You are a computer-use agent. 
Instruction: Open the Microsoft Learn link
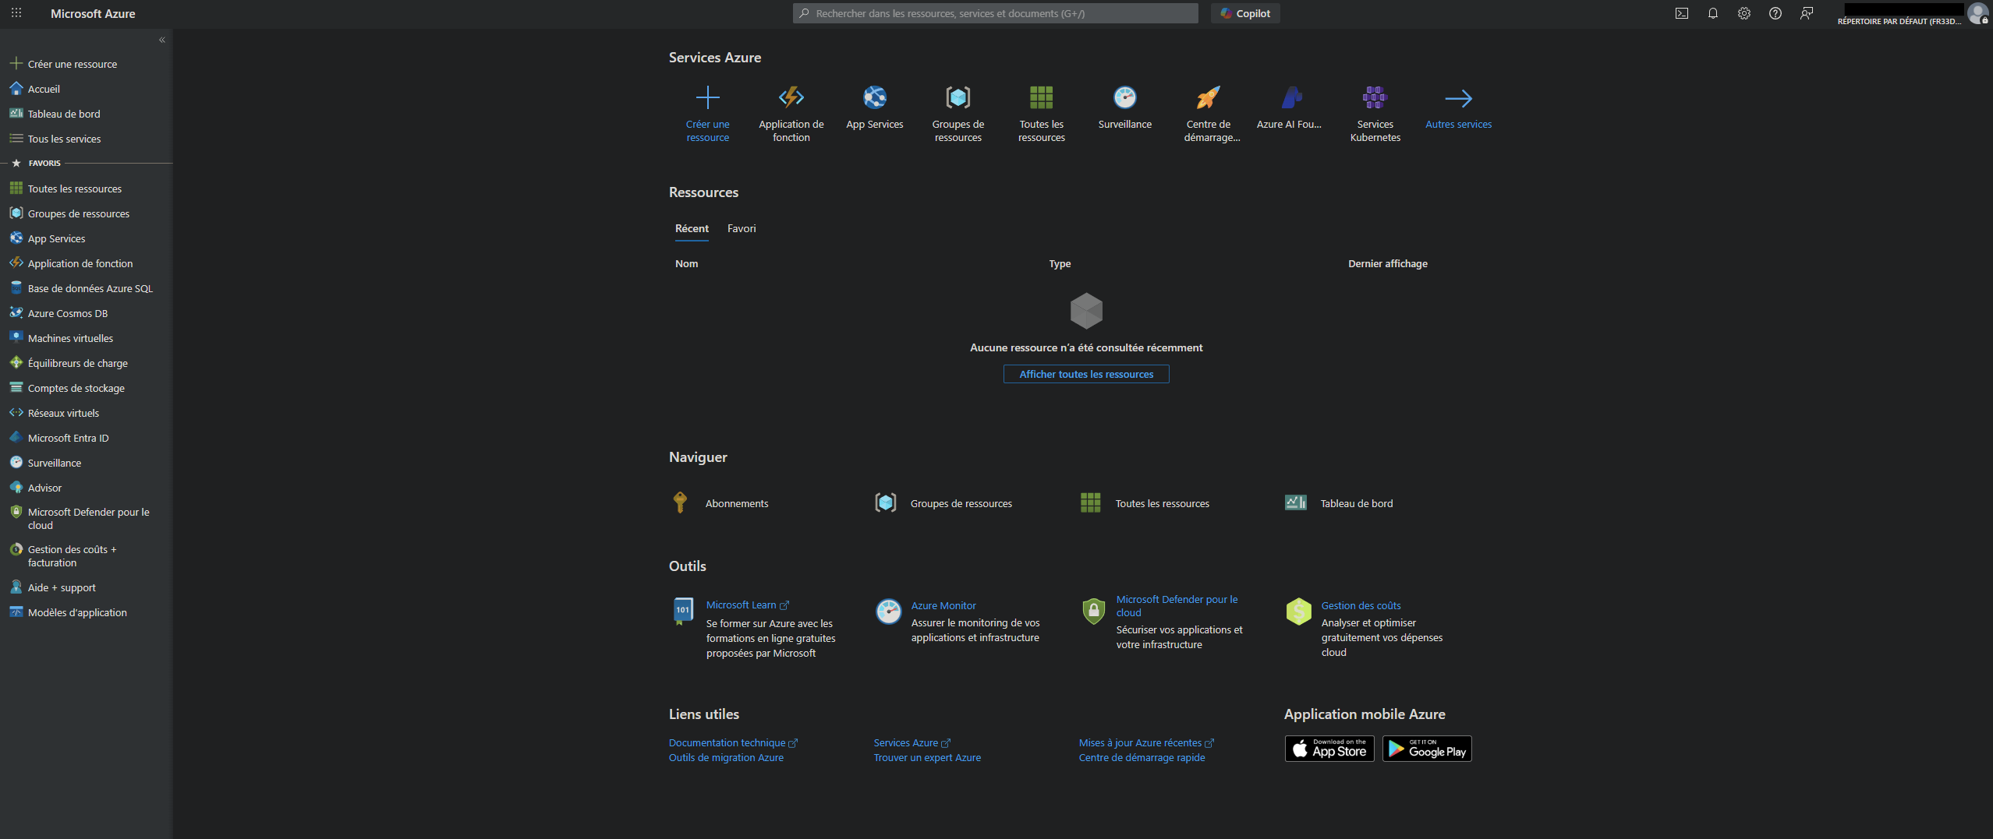tap(741, 605)
